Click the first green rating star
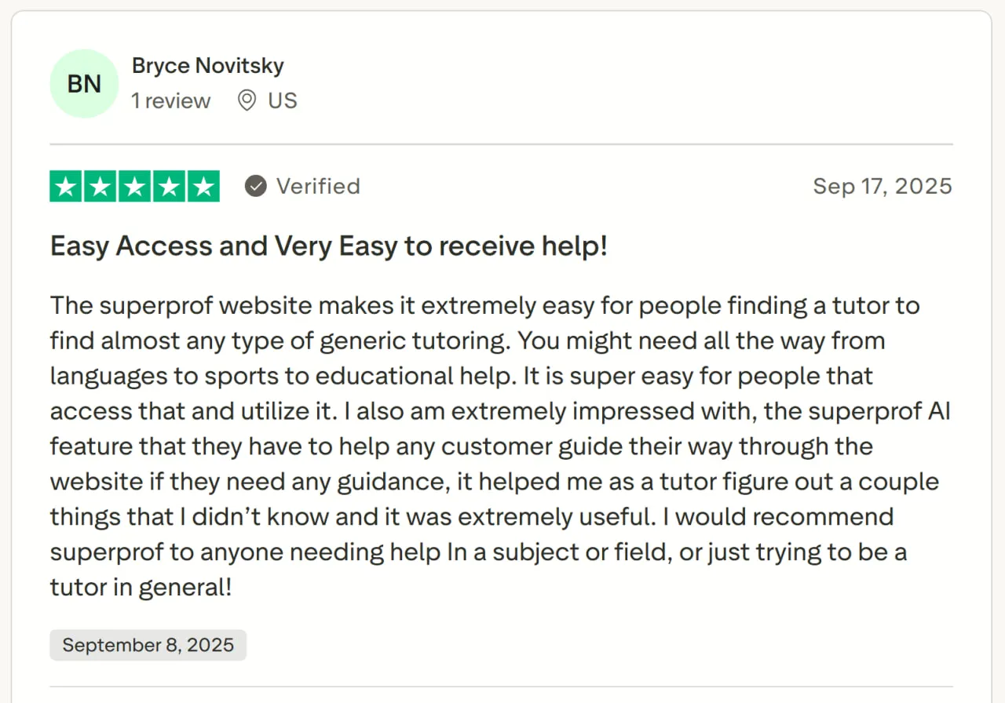This screenshot has height=703, width=1005. point(66,186)
